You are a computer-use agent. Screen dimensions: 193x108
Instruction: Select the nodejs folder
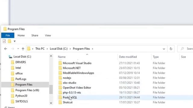point(67,78)
